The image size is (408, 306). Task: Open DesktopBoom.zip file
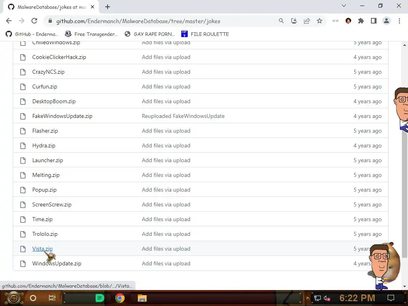pos(54,102)
